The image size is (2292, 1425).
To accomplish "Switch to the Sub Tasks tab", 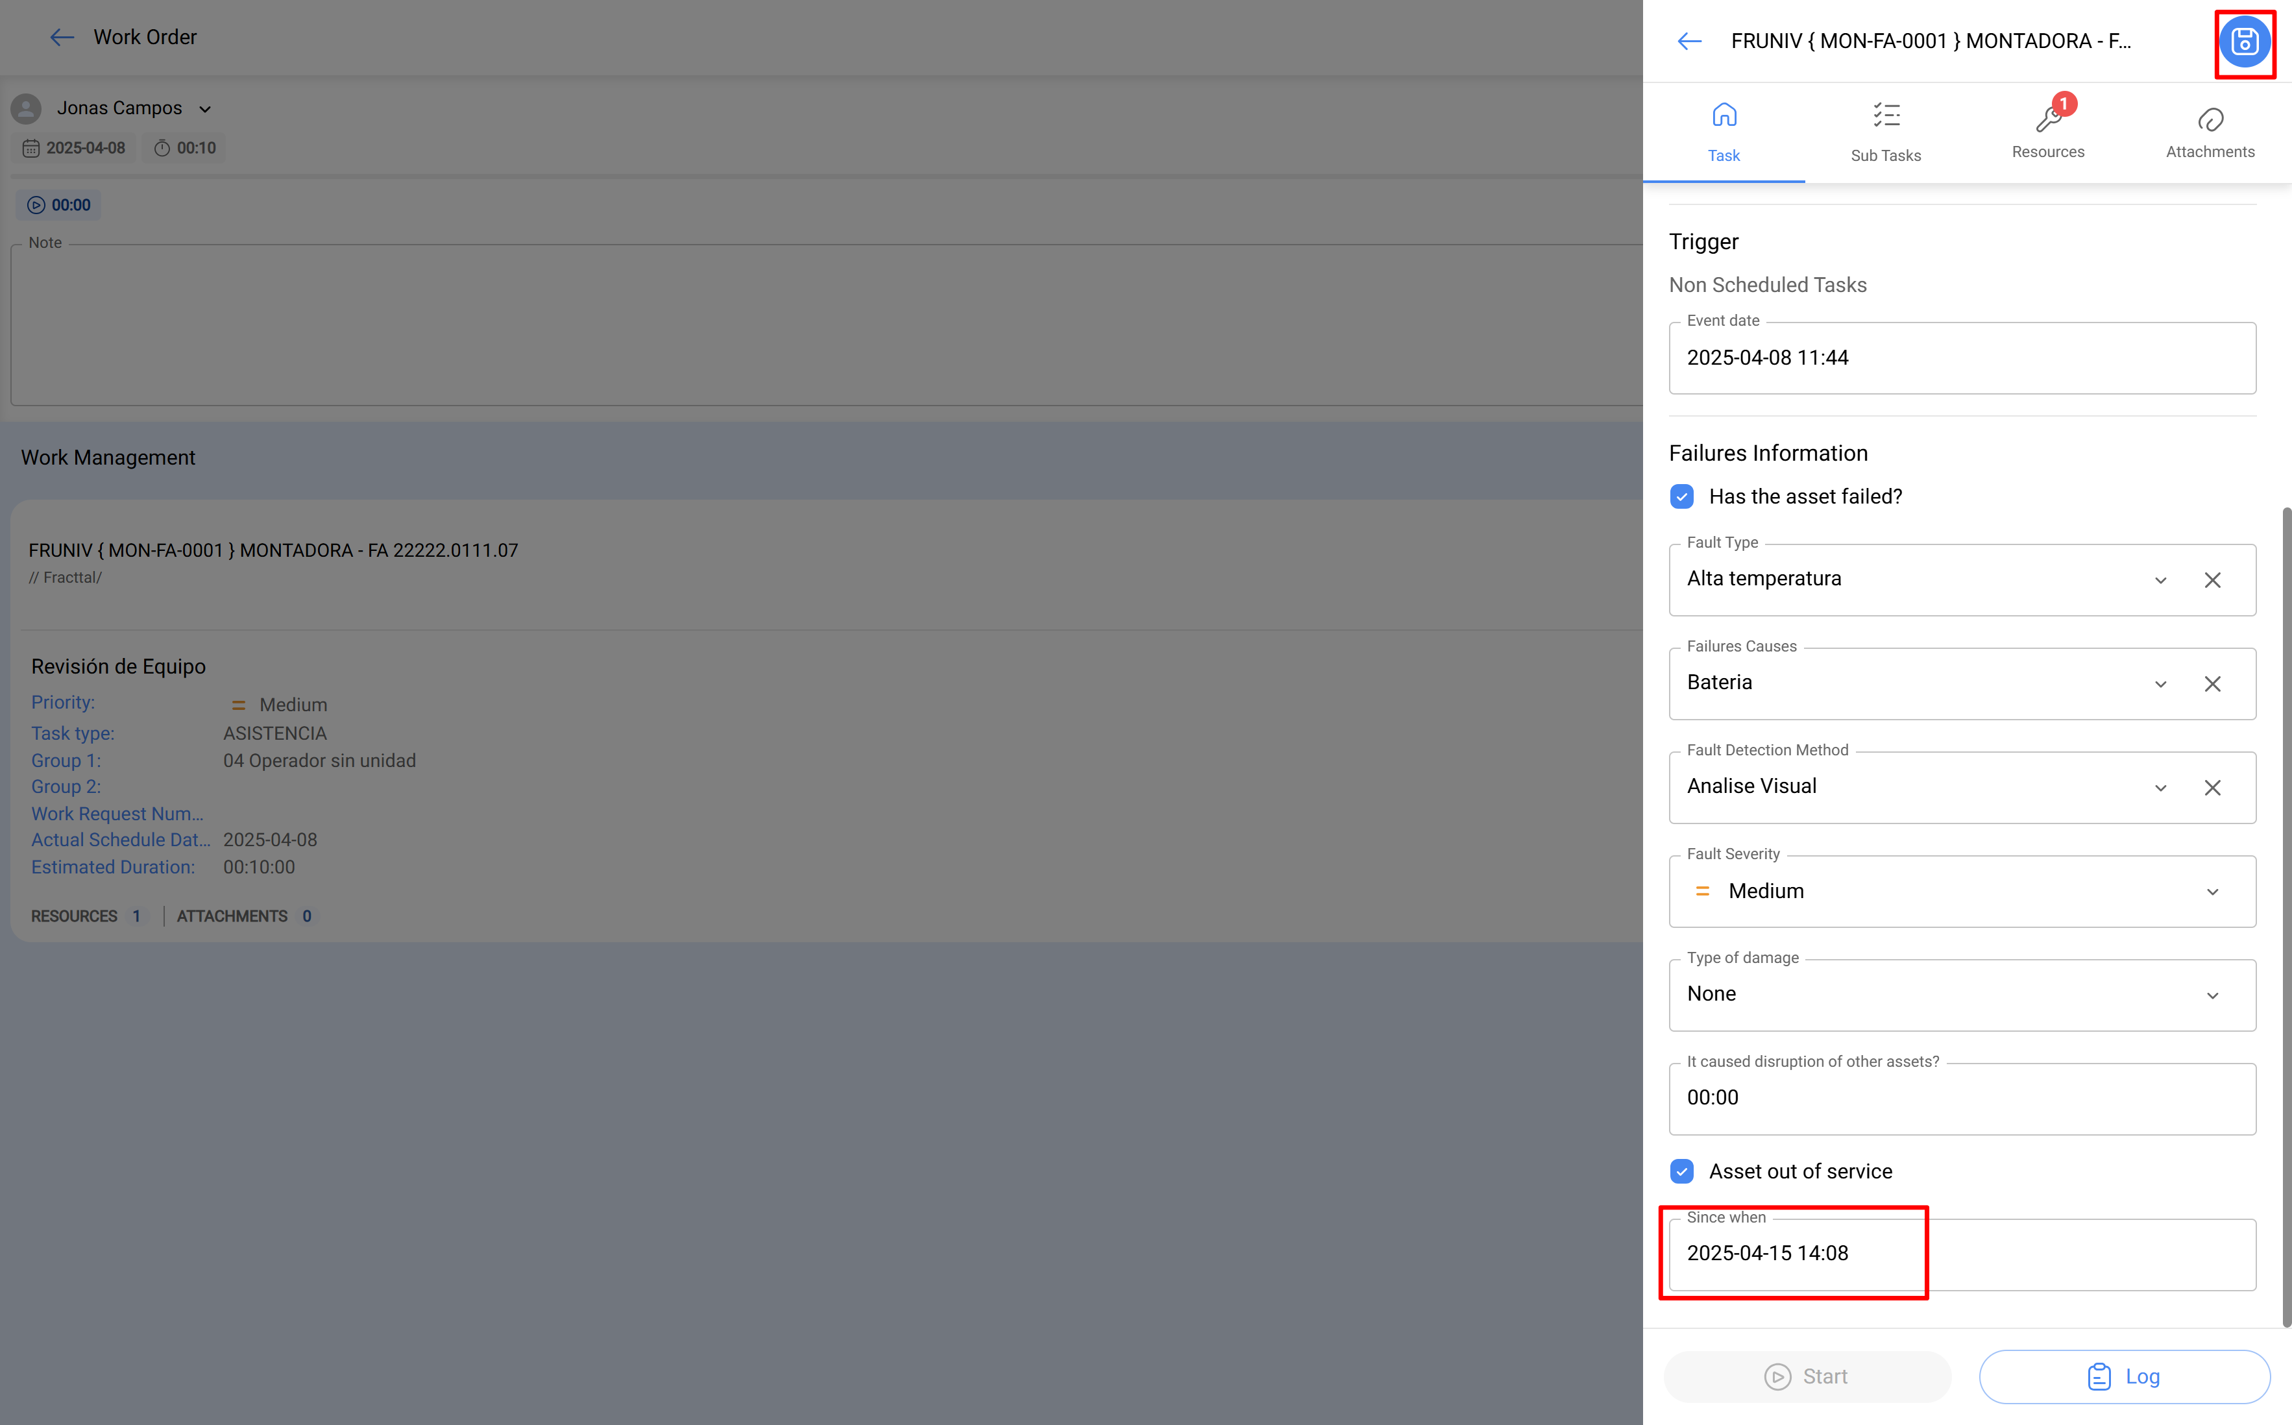I will tap(1886, 130).
